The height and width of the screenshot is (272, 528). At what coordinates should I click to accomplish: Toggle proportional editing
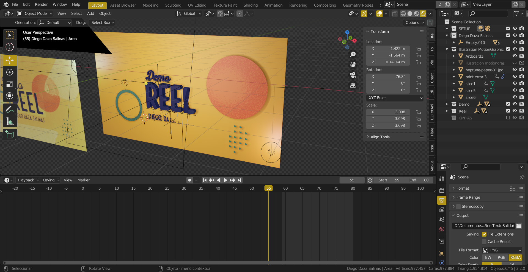(x=240, y=13)
